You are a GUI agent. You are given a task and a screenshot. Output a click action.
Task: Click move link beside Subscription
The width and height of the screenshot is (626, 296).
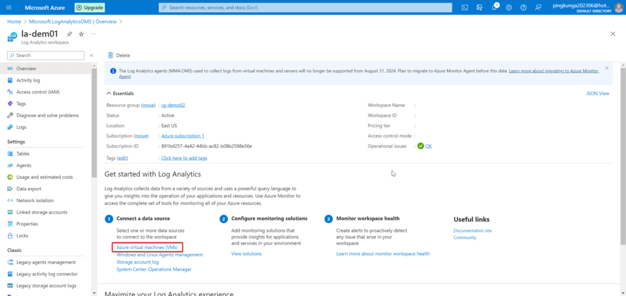tap(141, 136)
